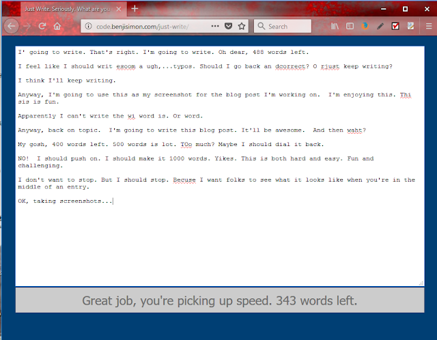The image size is (437, 340).
Task: Click the red checkmark extension icon
Action: click(x=395, y=26)
